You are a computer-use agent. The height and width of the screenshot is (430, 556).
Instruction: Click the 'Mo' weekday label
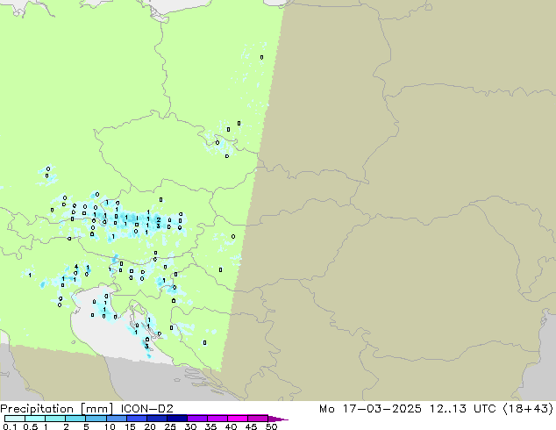tap(326, 409)
